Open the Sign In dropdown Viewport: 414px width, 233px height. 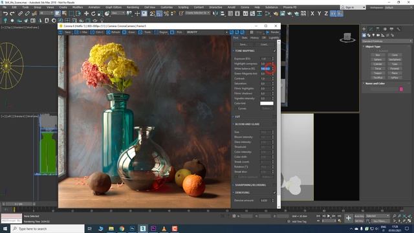(x=353, y=7)
